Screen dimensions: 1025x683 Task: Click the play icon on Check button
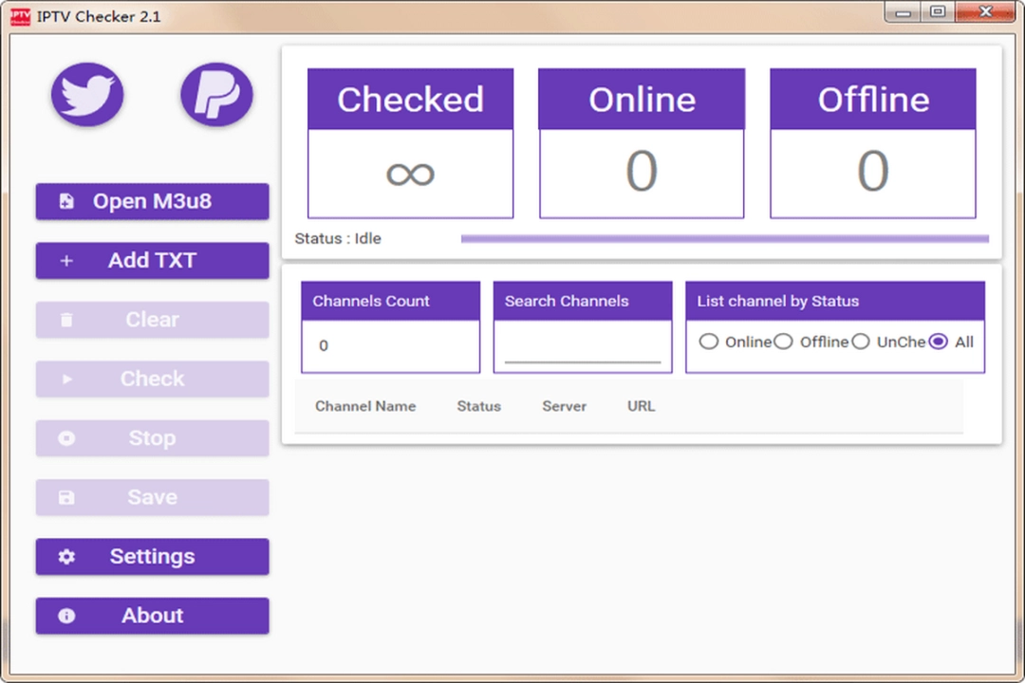pos(65,378)
